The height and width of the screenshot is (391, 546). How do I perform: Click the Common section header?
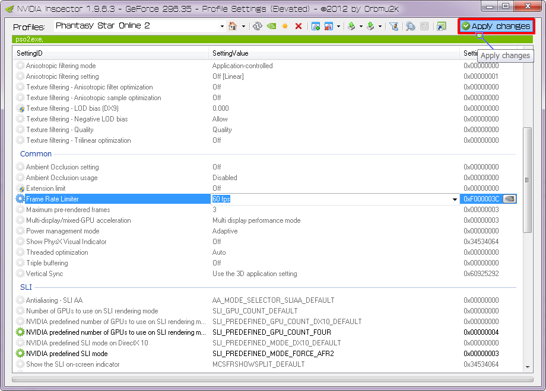pos(36,153)
